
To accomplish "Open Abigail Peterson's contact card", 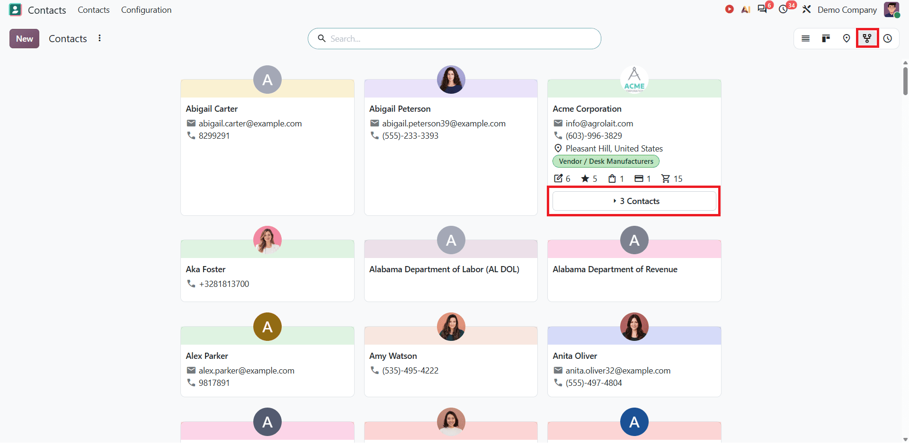I will (451, 148).
